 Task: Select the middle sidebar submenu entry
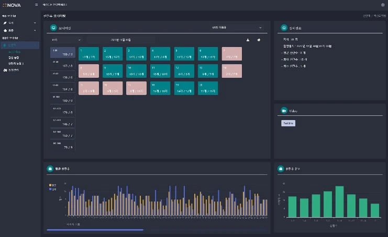coord(14,58)
